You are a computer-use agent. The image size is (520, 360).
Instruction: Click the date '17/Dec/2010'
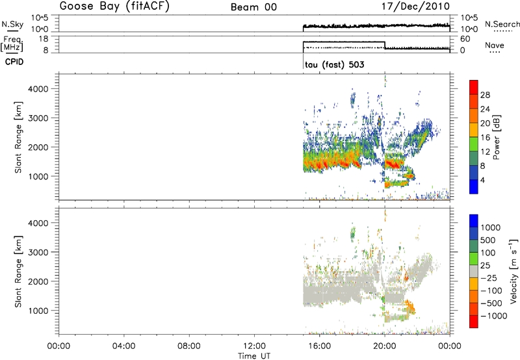(415, 6)
